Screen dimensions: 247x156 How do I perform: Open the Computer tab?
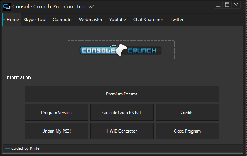pos(63,20)
